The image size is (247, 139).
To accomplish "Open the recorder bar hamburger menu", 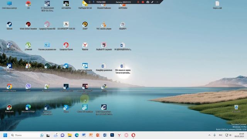I will pos(90,2).
